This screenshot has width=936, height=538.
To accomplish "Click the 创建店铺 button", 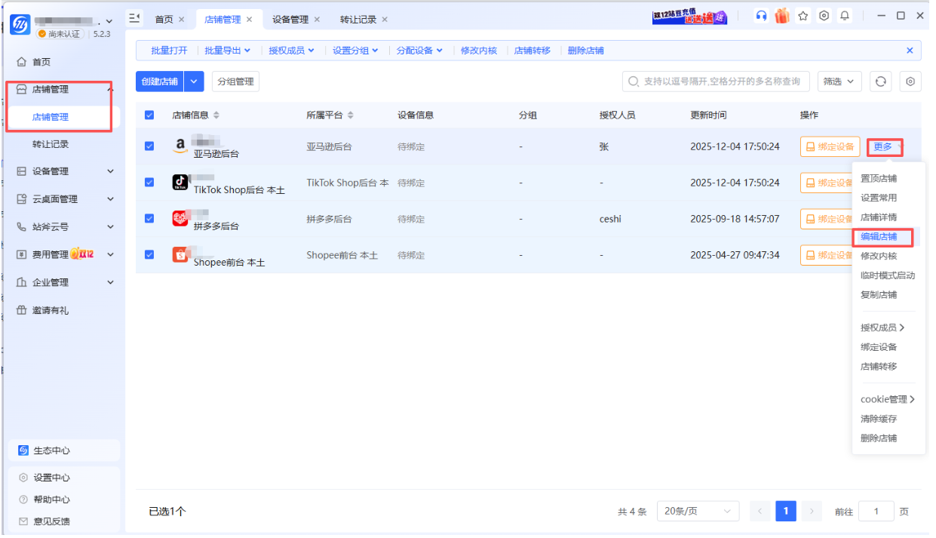I will (x=160, y=81).
